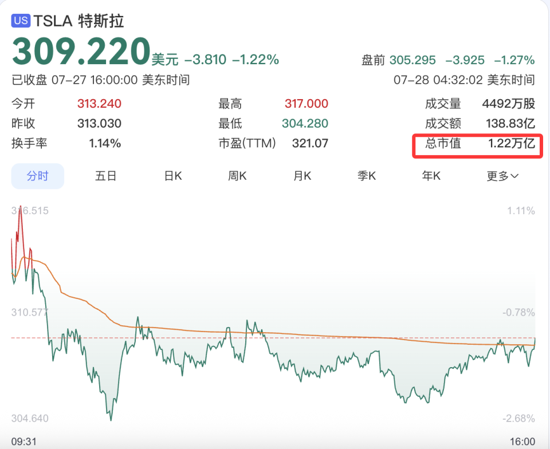The image size is (550, 449).
Task: Switch to the 周K chart tab
Action: click(x=237, y=176)
